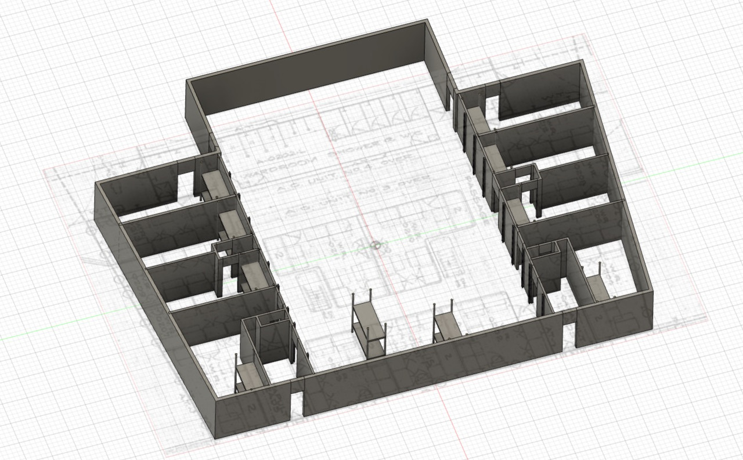Image resolution: width=743 pixels, height=460 pixels.
Task: Select the two-shelf freestanding table in main room
Action: coord(369,324)
